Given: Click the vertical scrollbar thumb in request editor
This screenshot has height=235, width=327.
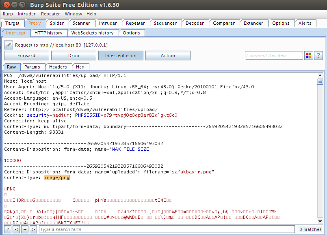Looking at the screenshot, I should point(320,82).
